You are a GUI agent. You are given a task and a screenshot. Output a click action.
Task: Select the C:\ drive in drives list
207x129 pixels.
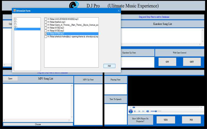27,19
